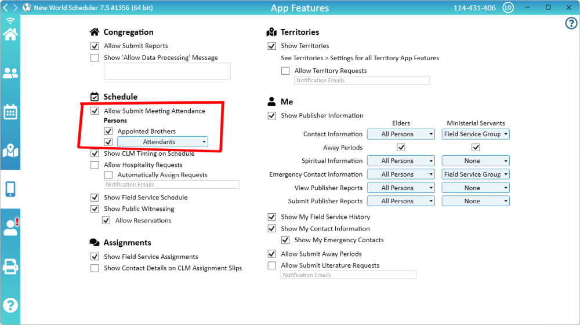
Task: Click the LD user avatar in title bar
Action: (508, 8)
